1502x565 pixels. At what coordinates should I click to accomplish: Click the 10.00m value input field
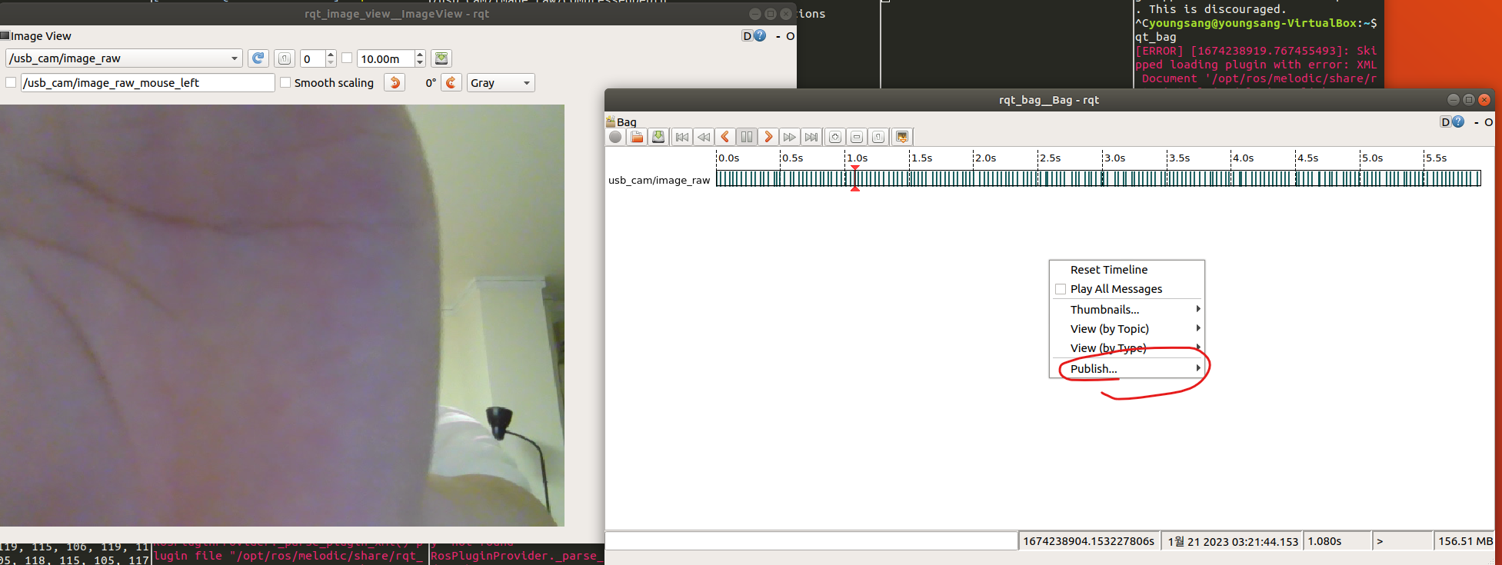coord(386,58)
